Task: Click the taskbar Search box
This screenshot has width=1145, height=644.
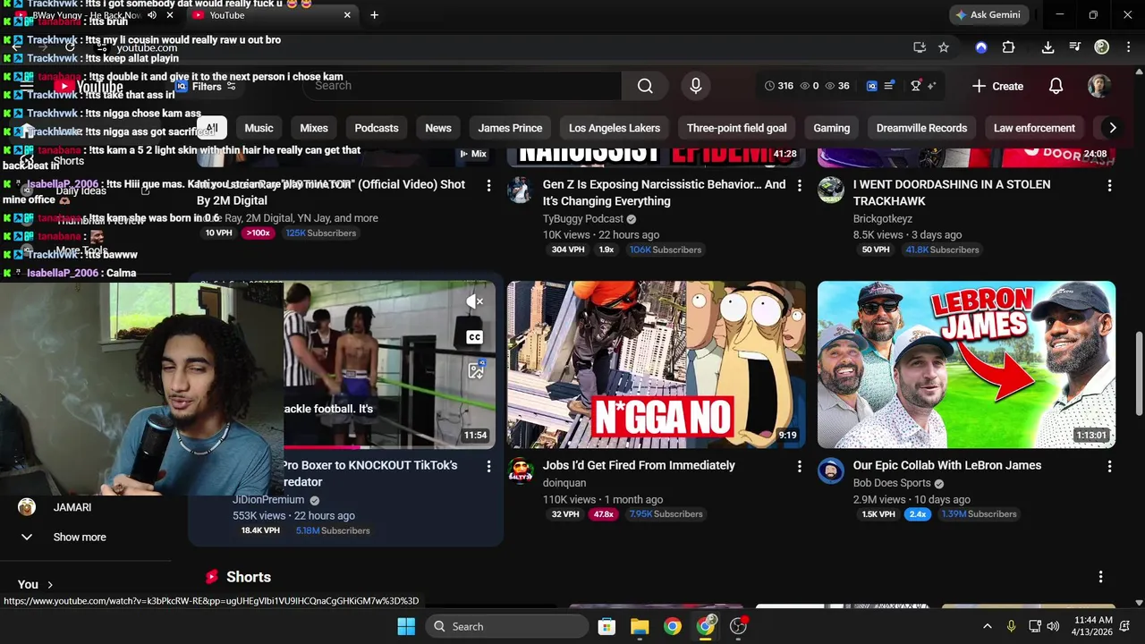Action: (505, 626)
